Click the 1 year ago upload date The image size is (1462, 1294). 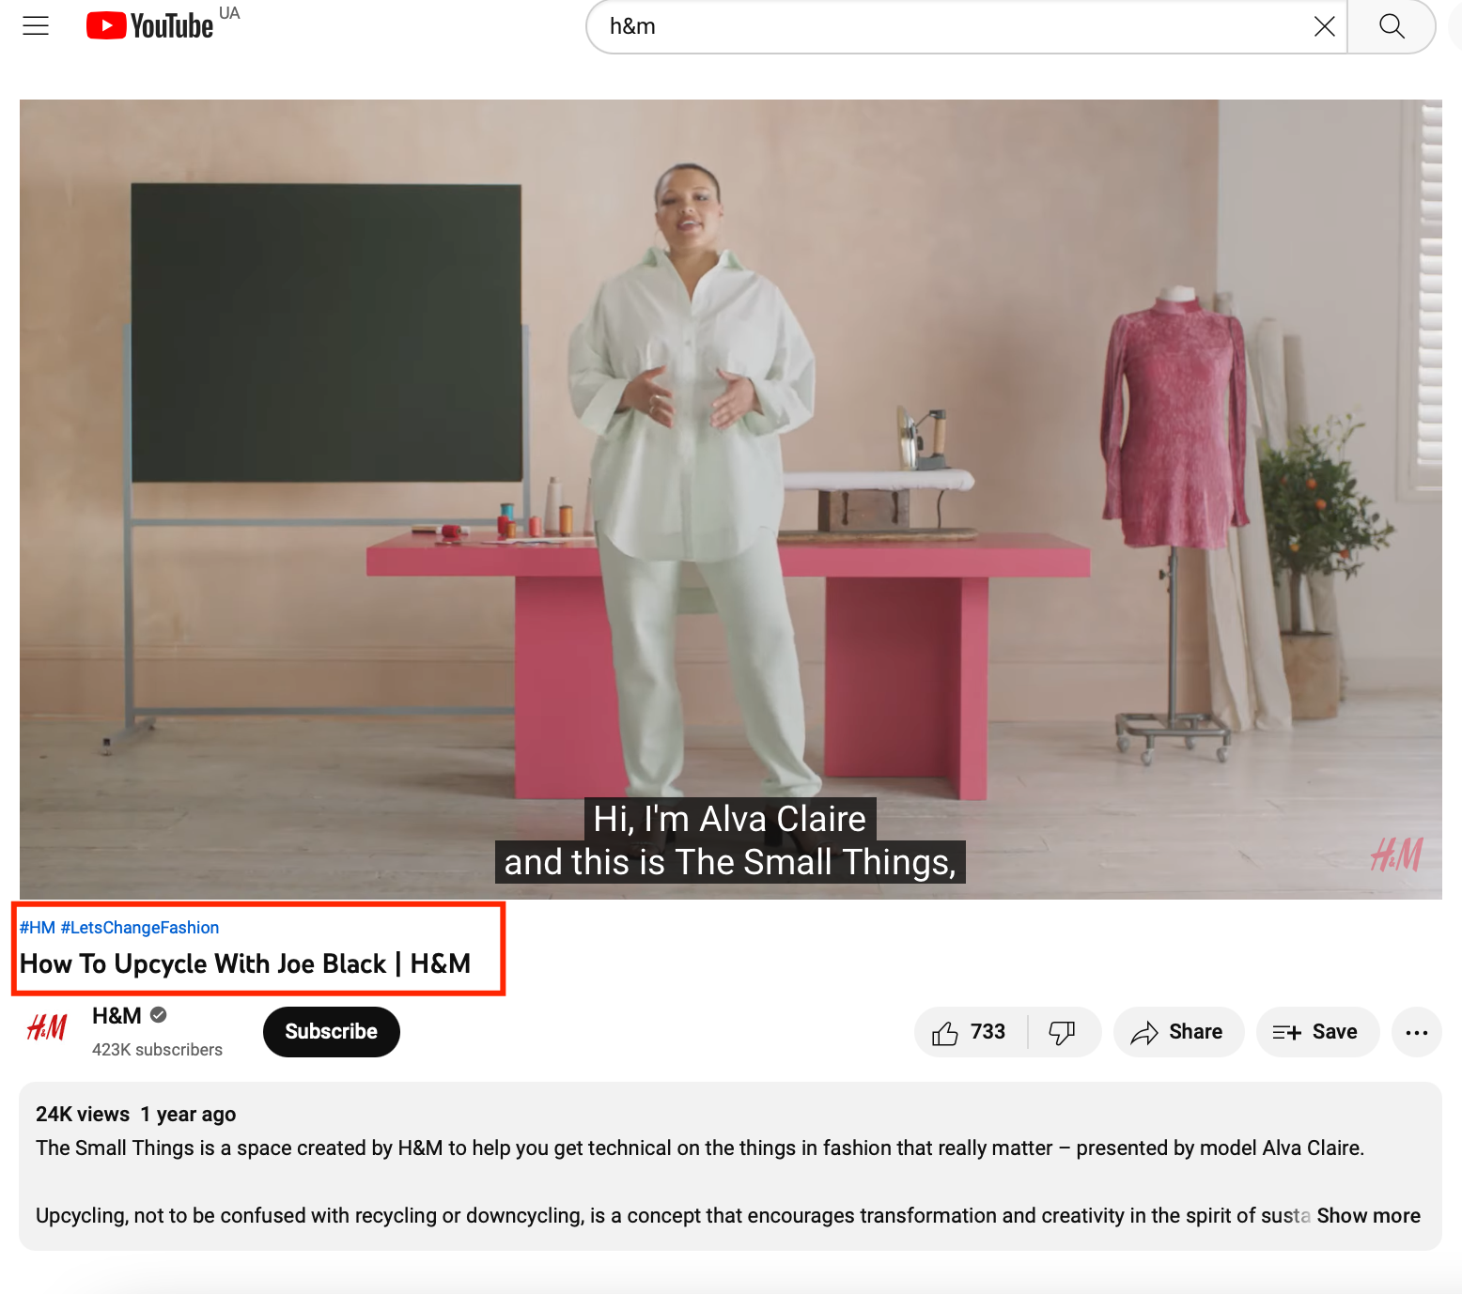pyautogui.click(x=188, y=1115)
